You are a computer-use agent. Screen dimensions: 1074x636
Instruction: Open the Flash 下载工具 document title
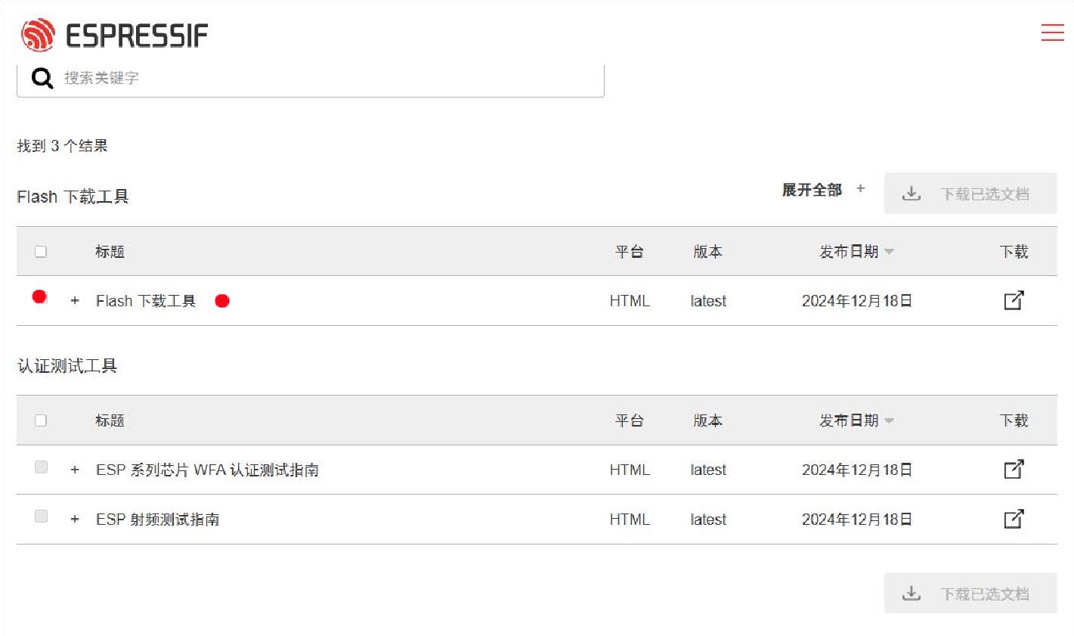click(x=146, y=301)
